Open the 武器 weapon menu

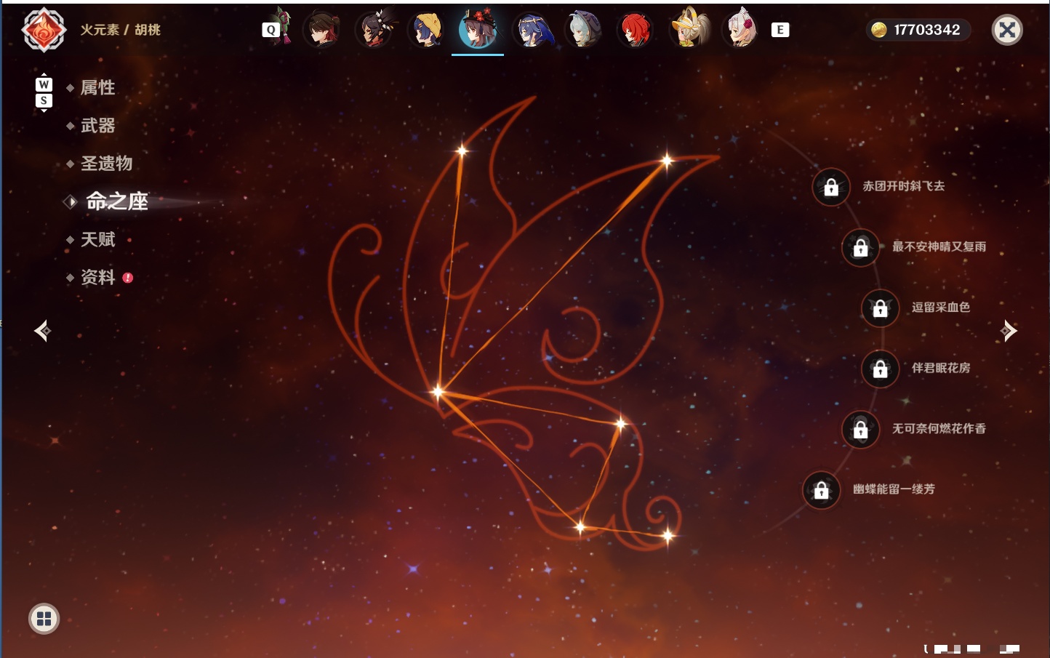point(97,126)
